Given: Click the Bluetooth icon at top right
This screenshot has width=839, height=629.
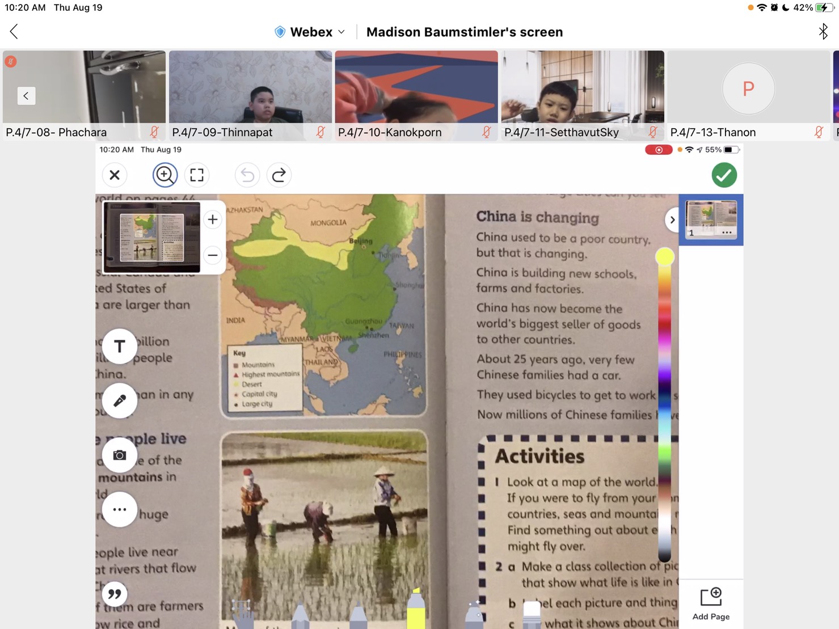Looking at the screenshot, I should [823, 32].
